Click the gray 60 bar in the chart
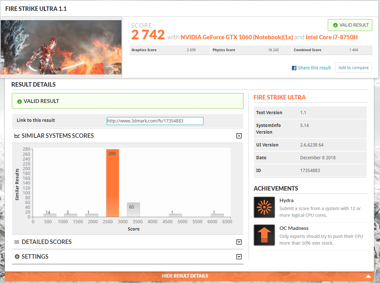Image resolution: width=380 pixels, height=283 pixels. coord(133,209)
